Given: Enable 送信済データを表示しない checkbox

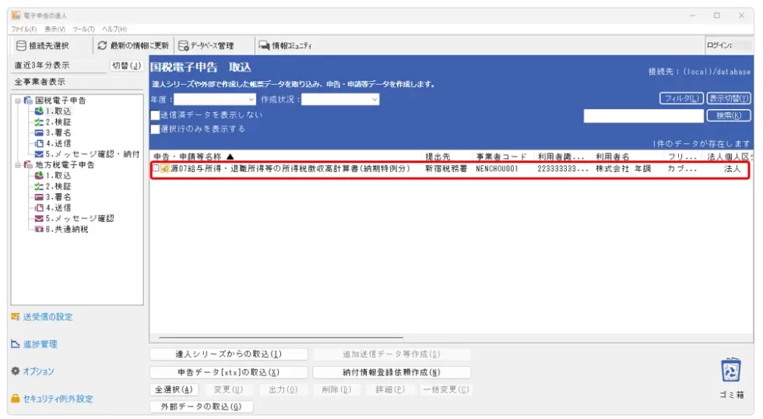Looking at the screenshot, I should coord(155,115).
